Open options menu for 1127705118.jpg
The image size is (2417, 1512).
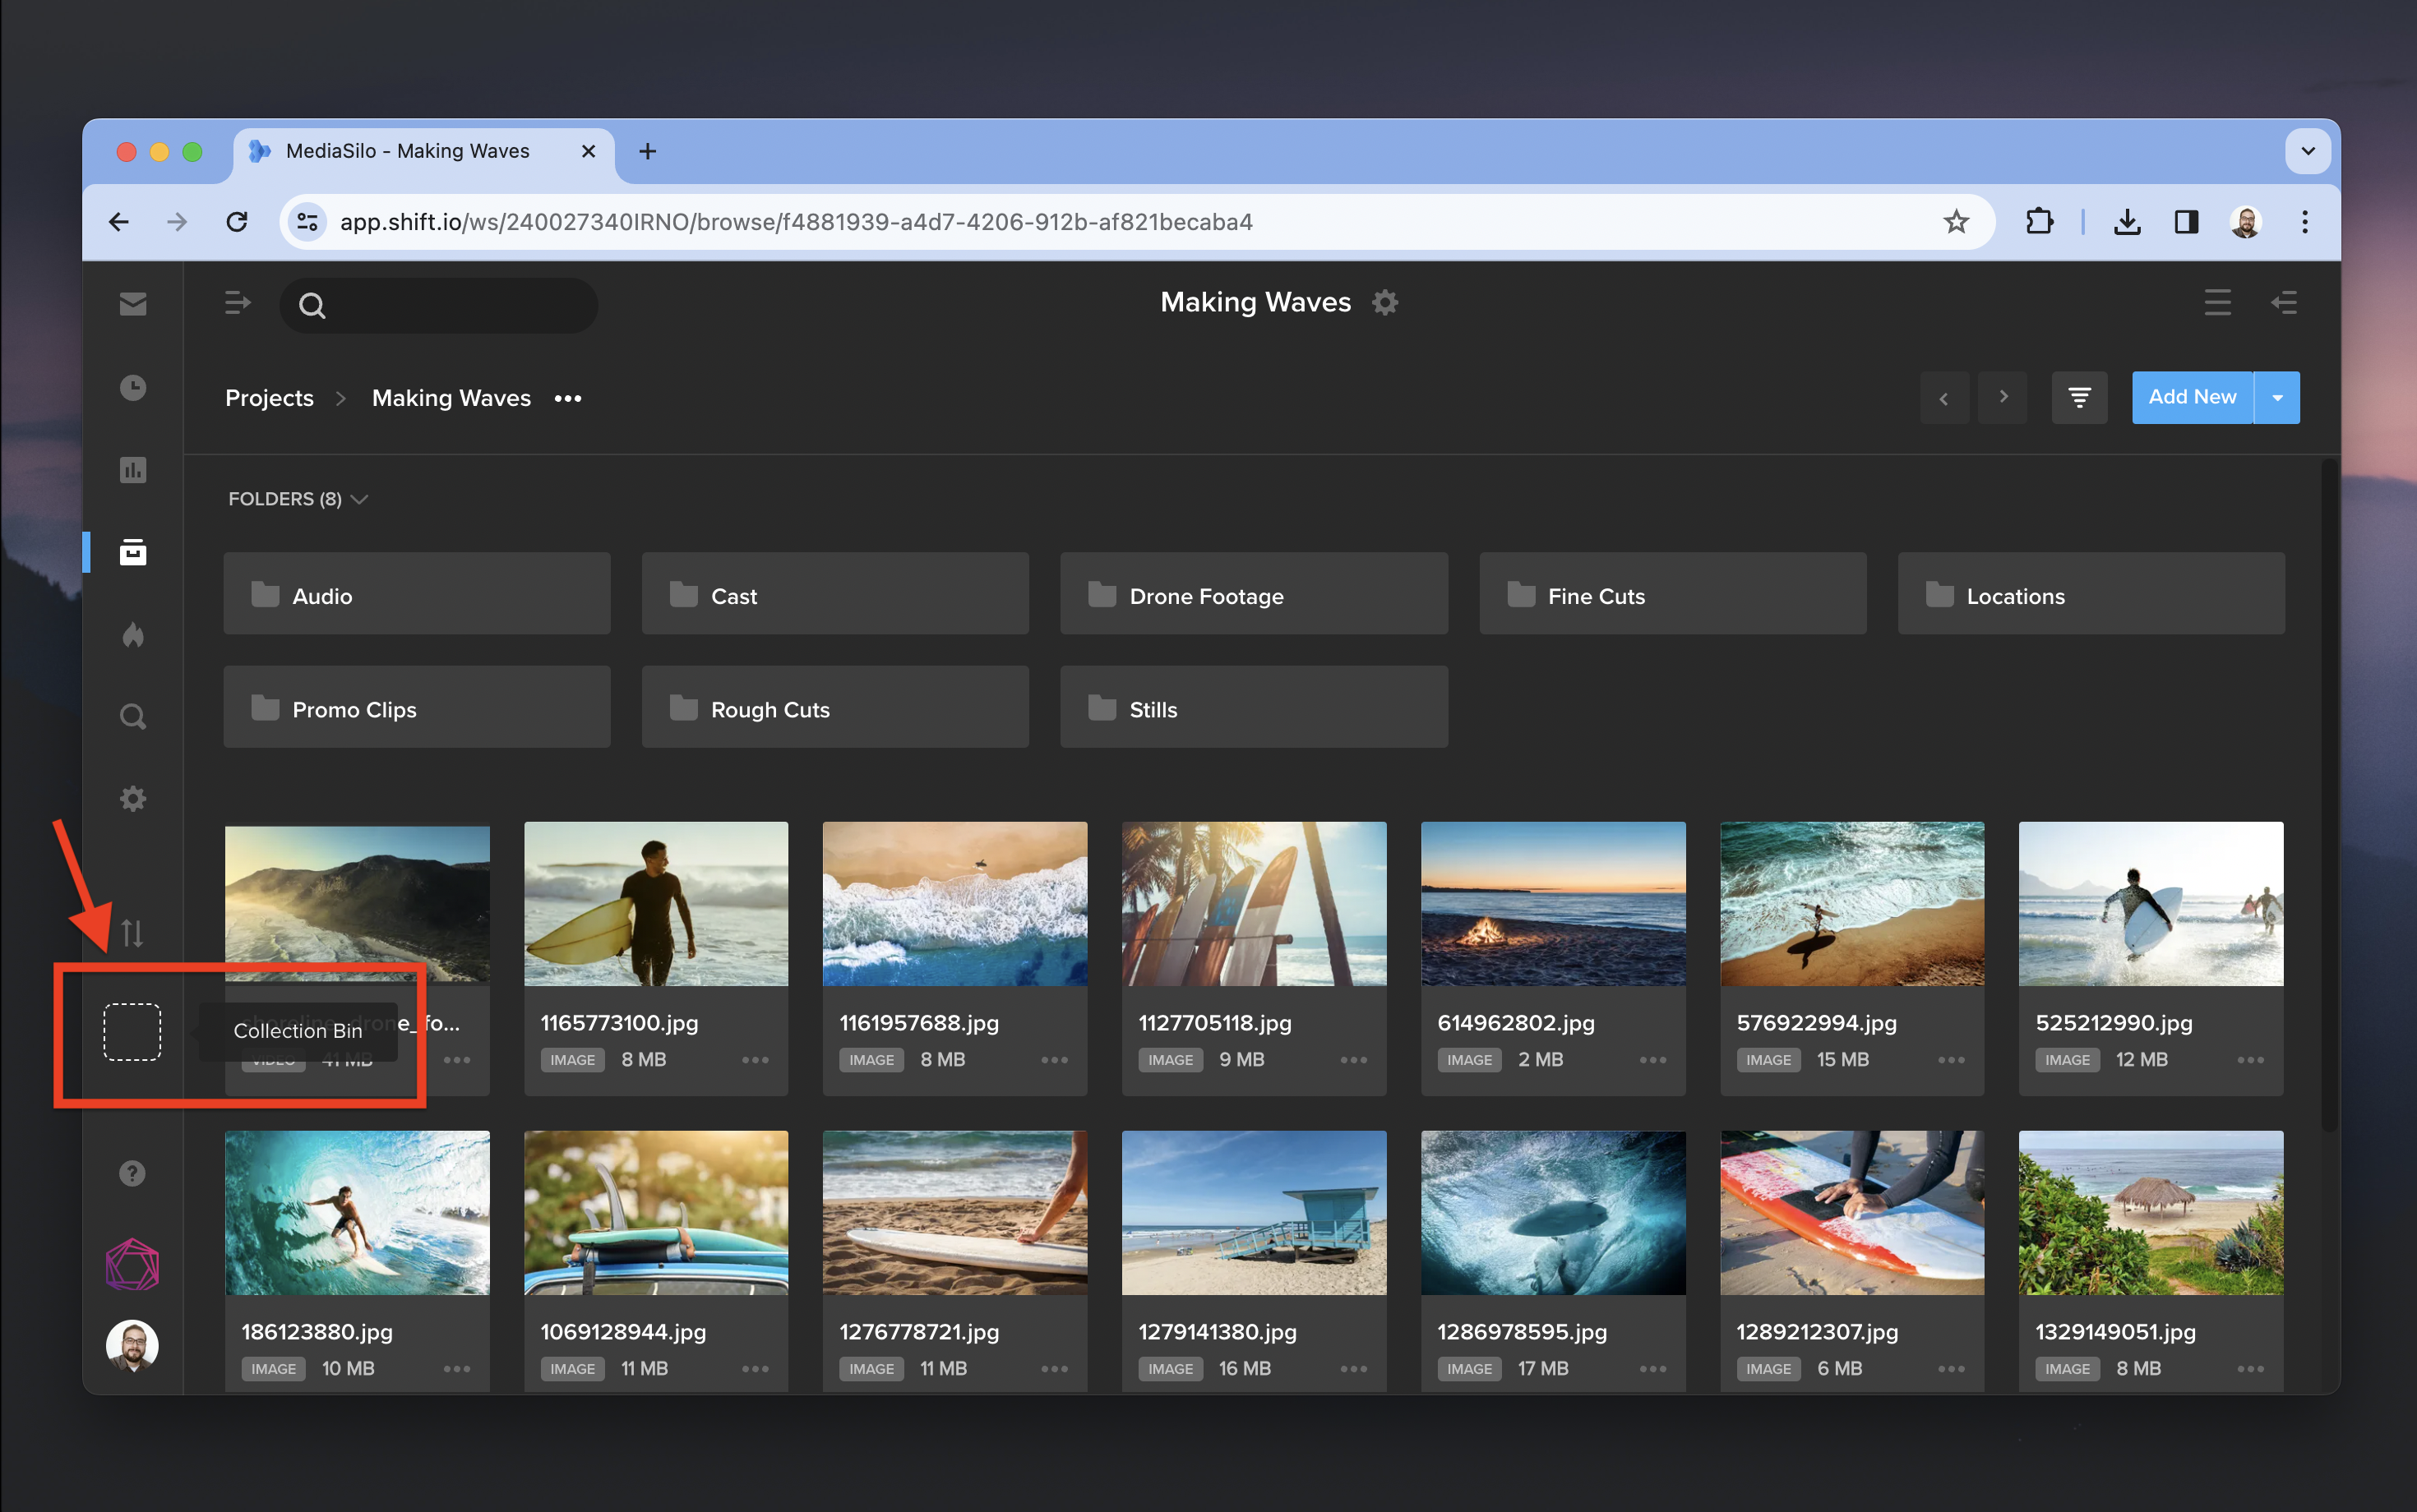1353,1060
